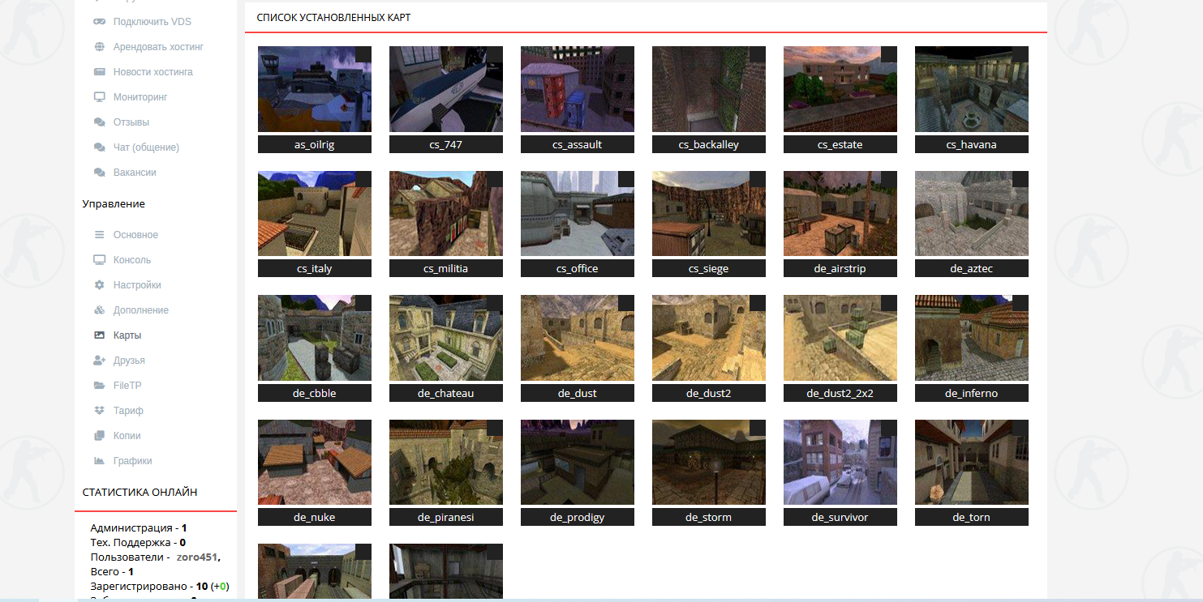1203x602 pixels.
Task: Click the gamepad icon beside Подключить VDS
Action: [100, 22]
